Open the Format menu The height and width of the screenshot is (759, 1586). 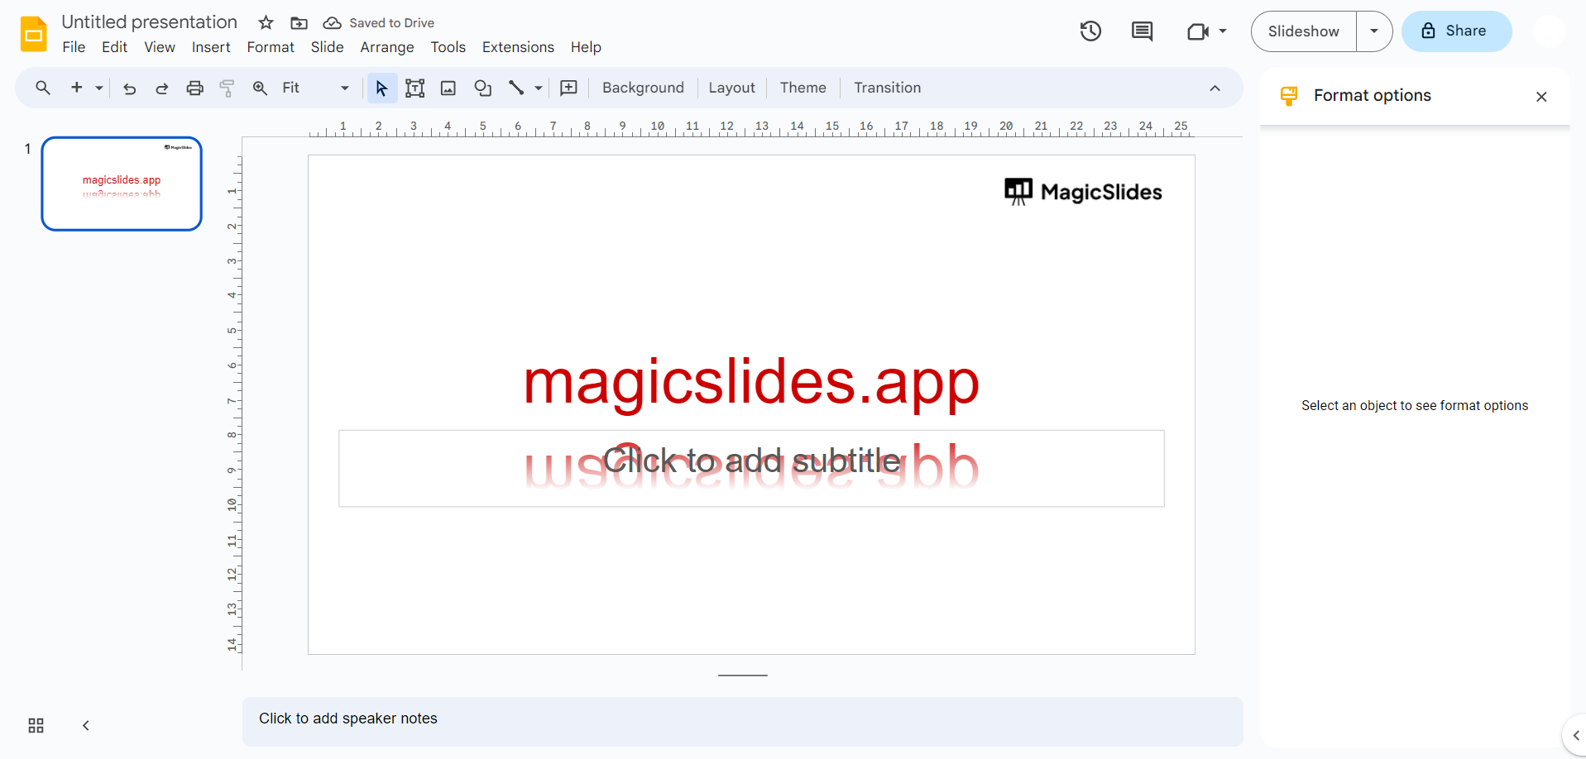(271, 47)
